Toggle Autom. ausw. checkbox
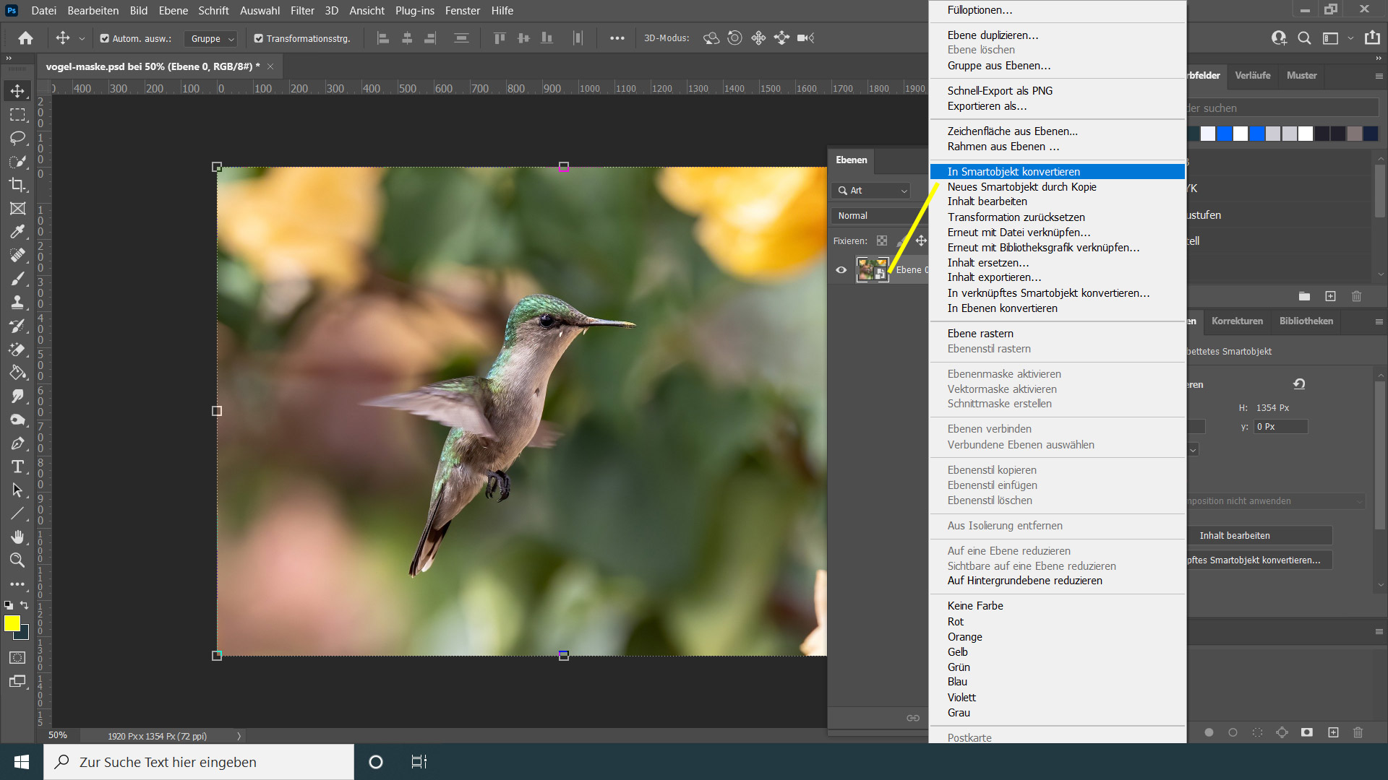This screenshot has width=1388, height=780. (x=105, y=39)
